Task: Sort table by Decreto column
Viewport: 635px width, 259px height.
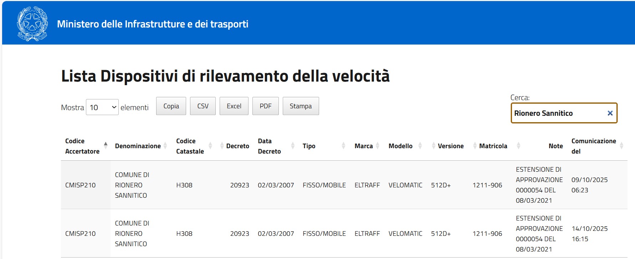Action: point(237,146)
